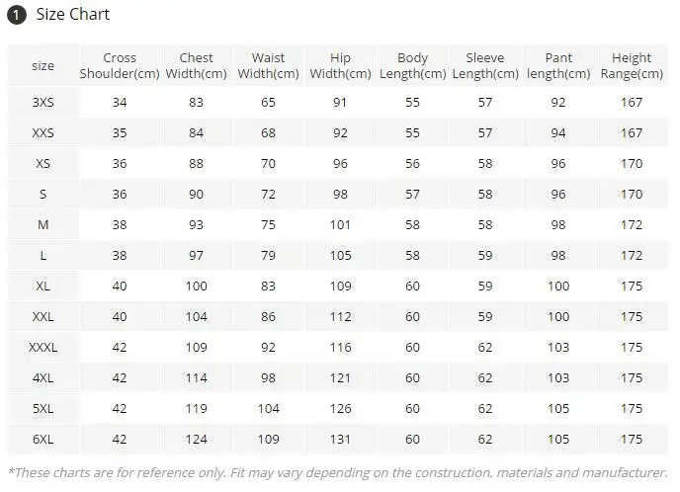This screenshot has width=680, height=492.
Task: Click the XXXL size row label
Action: click(x=43, y=348)
